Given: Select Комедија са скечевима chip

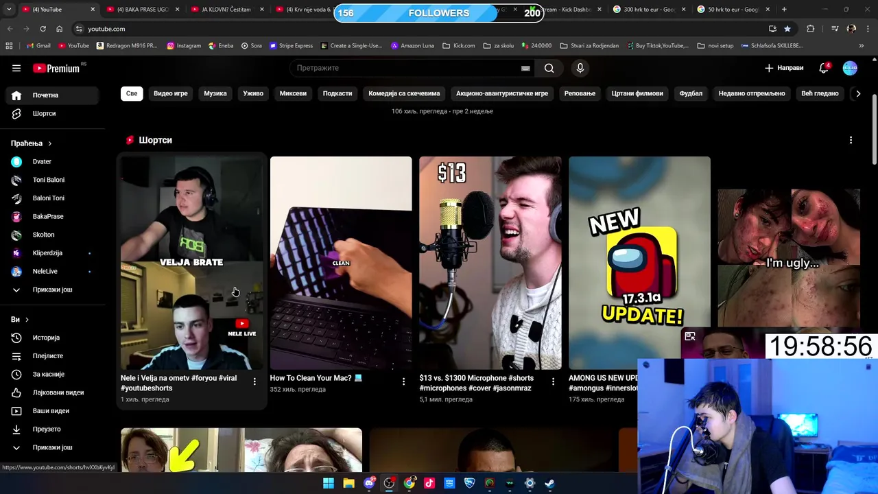Looking at the screenshot, I should pos(404,93).
